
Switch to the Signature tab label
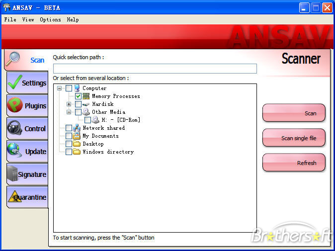pyautogui.click(x=32, y=174)
